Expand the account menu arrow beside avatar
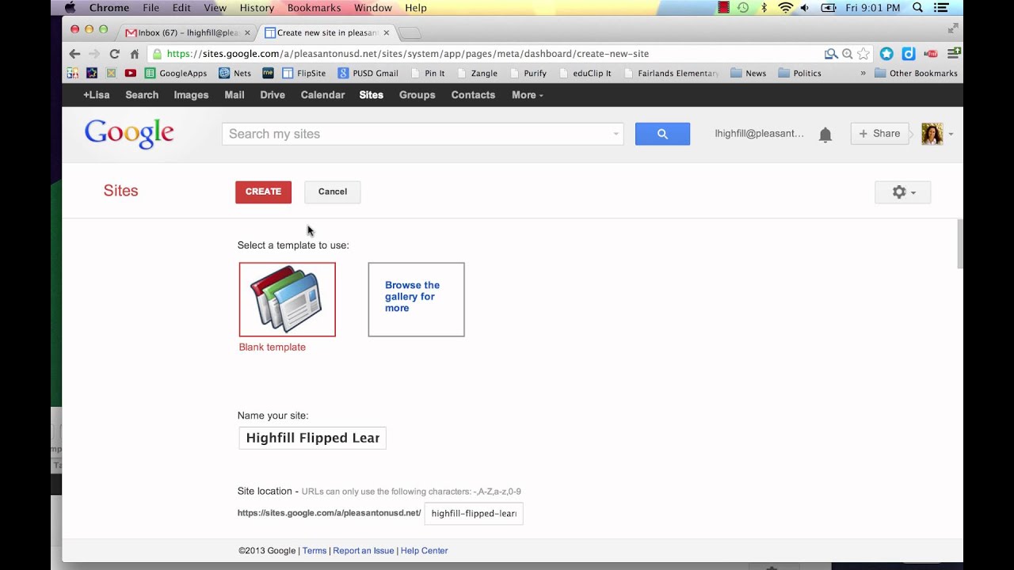The width and height of the screenshot is (1014, 570). coord(951,134)
